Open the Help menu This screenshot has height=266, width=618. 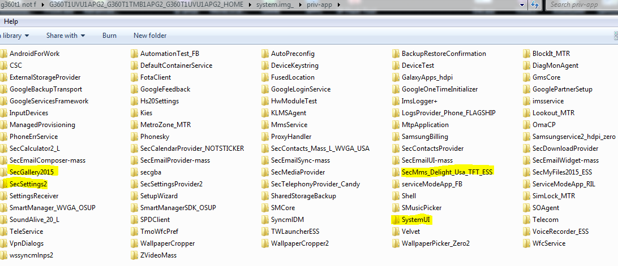point(11,21)
